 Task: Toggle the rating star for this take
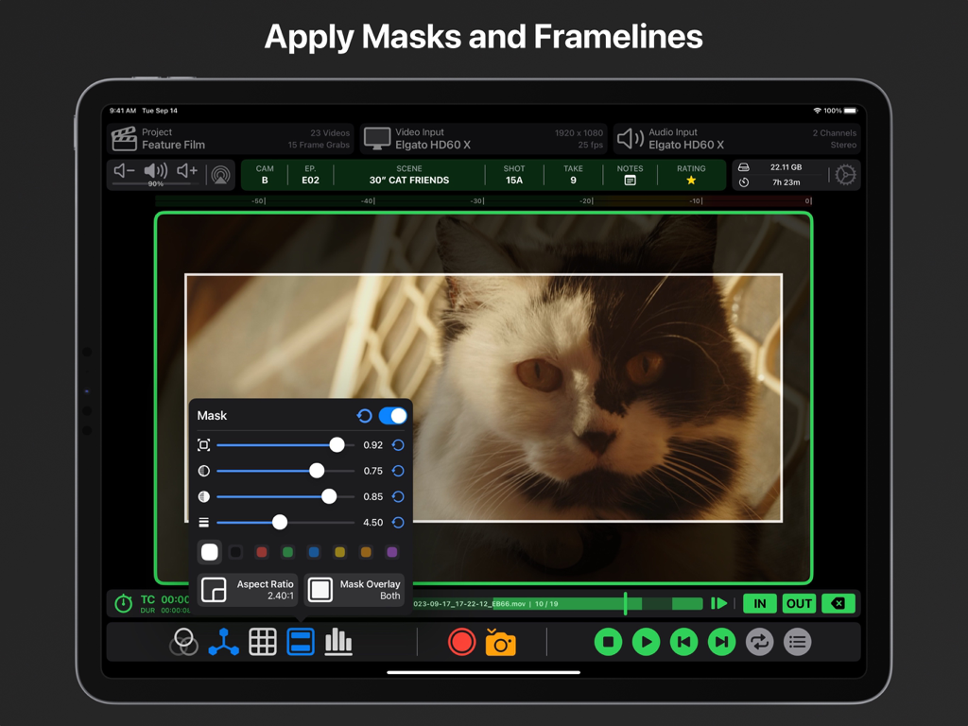point(691,179)
